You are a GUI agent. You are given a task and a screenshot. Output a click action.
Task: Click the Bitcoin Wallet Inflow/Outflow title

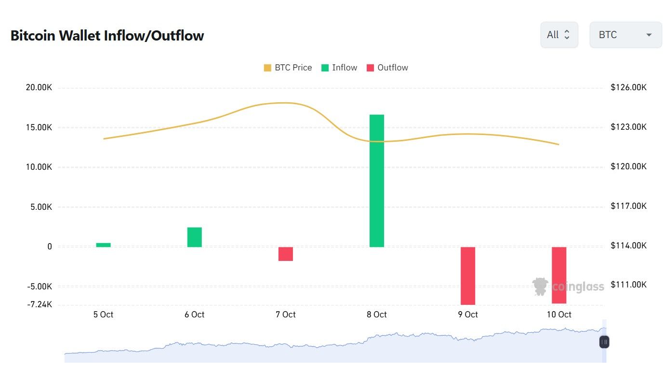click(107, 36)
